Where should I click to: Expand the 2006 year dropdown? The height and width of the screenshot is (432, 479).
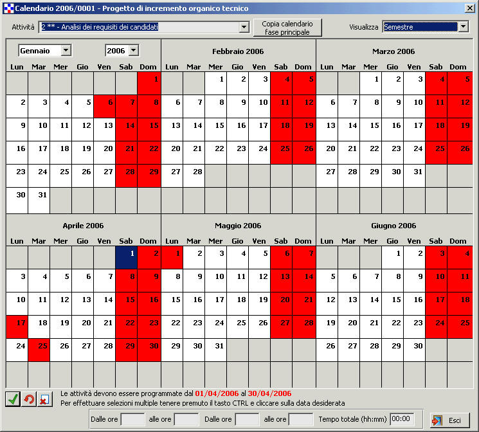[x=133, y=50]
